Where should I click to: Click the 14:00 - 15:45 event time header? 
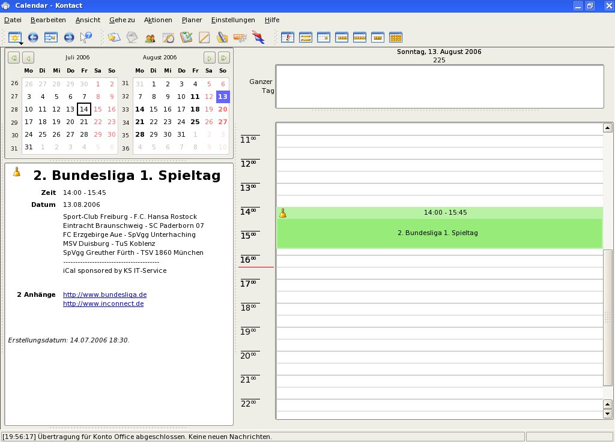445,212
